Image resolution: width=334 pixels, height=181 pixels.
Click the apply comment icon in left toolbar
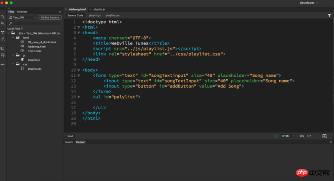click(x=3, y=48)
